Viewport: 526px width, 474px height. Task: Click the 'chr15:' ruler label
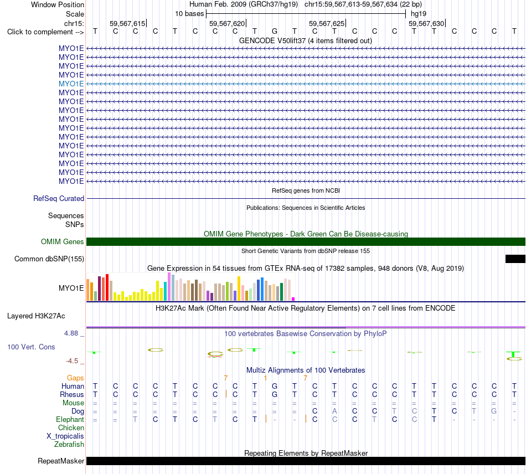74,23
